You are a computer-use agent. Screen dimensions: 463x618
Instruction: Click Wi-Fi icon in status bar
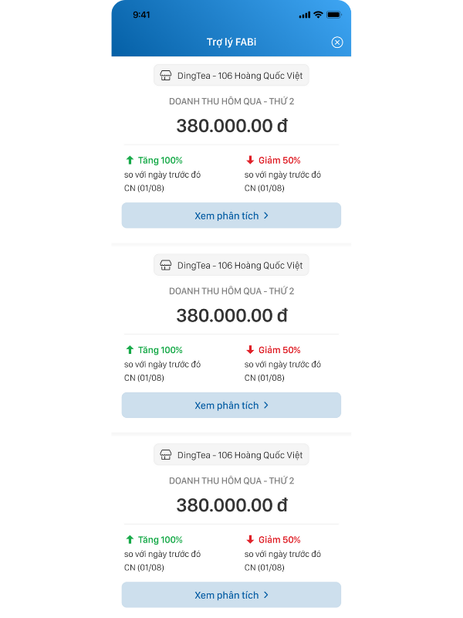coord(318,15)
